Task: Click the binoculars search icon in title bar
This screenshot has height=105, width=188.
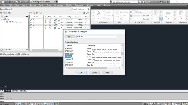Action: coord(140,2)
